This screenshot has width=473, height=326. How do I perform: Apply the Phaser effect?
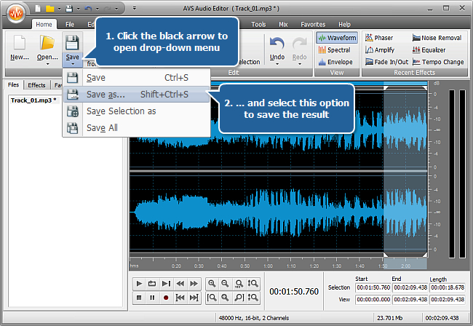(379, 38)
